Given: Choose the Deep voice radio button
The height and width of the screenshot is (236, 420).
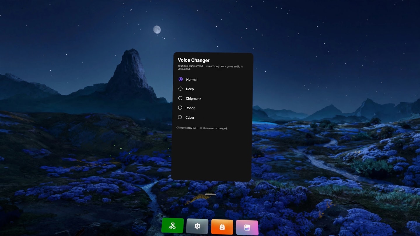Looking at the screenshot, I should click(180, 89).
